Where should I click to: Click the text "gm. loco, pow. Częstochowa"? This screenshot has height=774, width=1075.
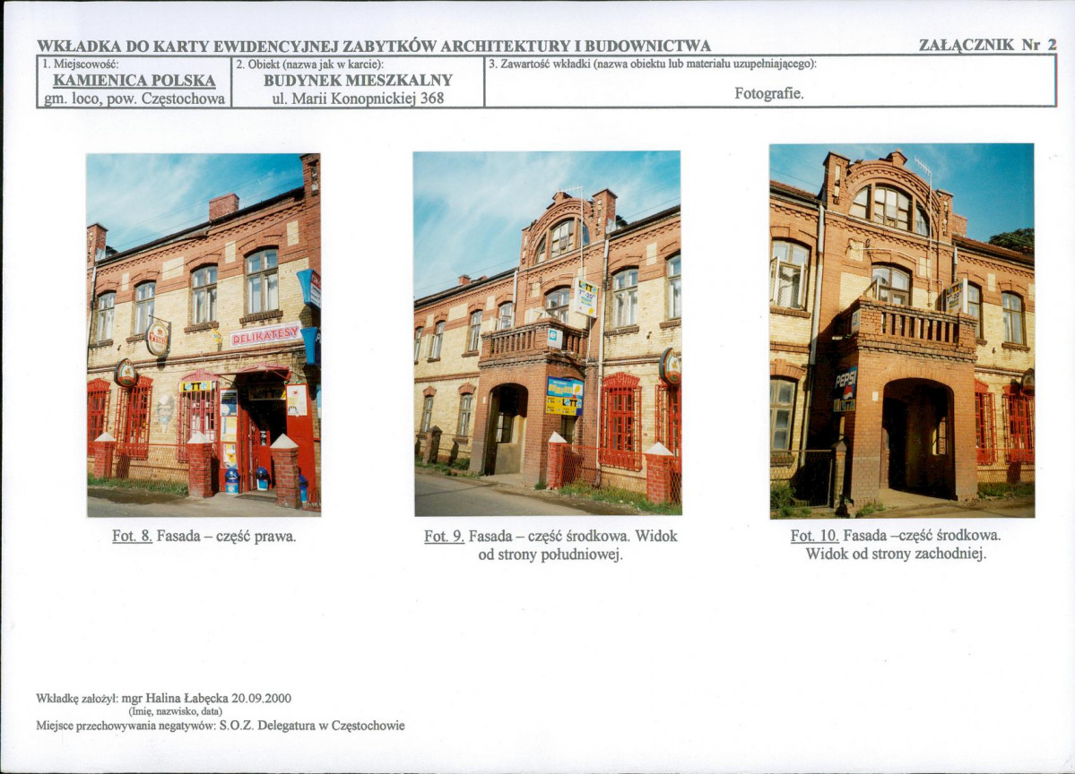(x=134, y=99)
